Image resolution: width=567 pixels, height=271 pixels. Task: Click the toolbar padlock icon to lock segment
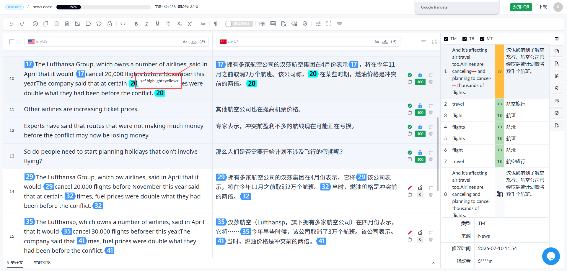(x=110, y=24)
